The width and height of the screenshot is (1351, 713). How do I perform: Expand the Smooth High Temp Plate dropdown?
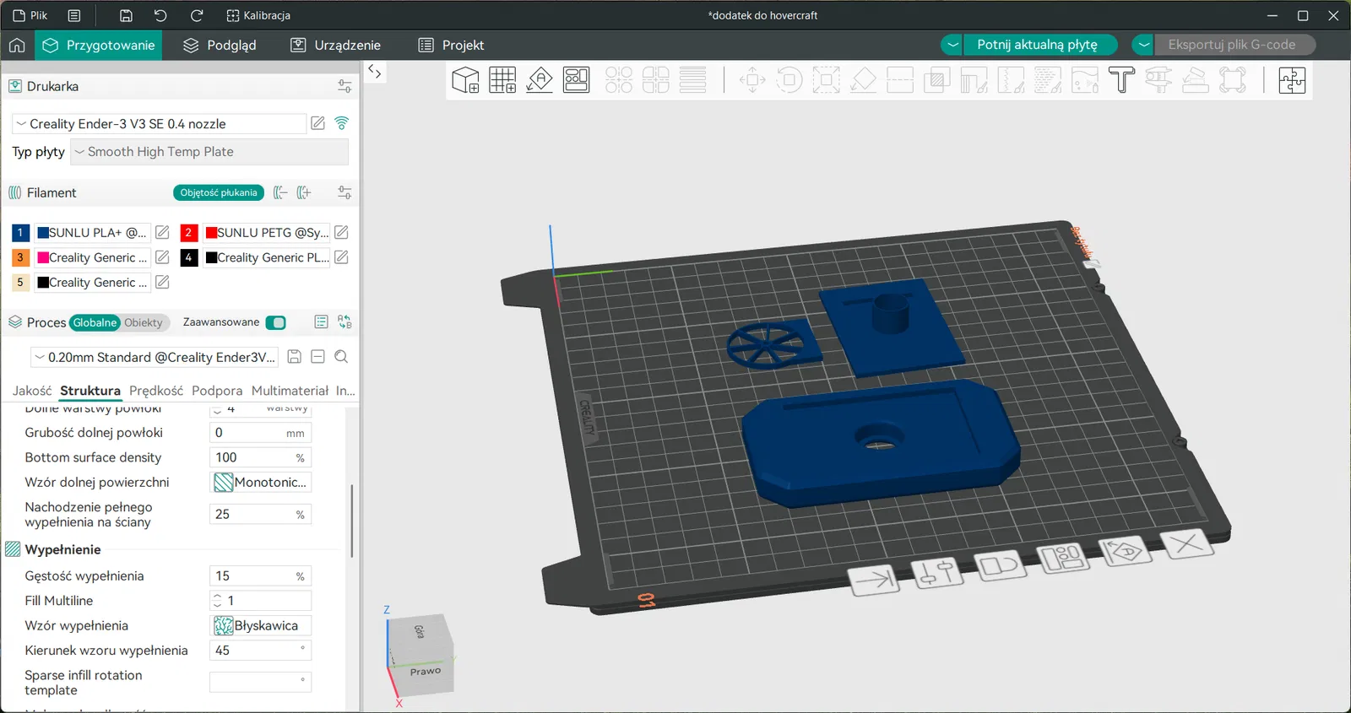tap(209, 152)
